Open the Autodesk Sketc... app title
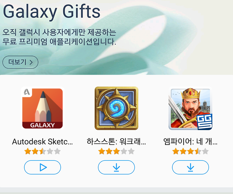This screenshot has width=233, height=194. tap(42, 141)
